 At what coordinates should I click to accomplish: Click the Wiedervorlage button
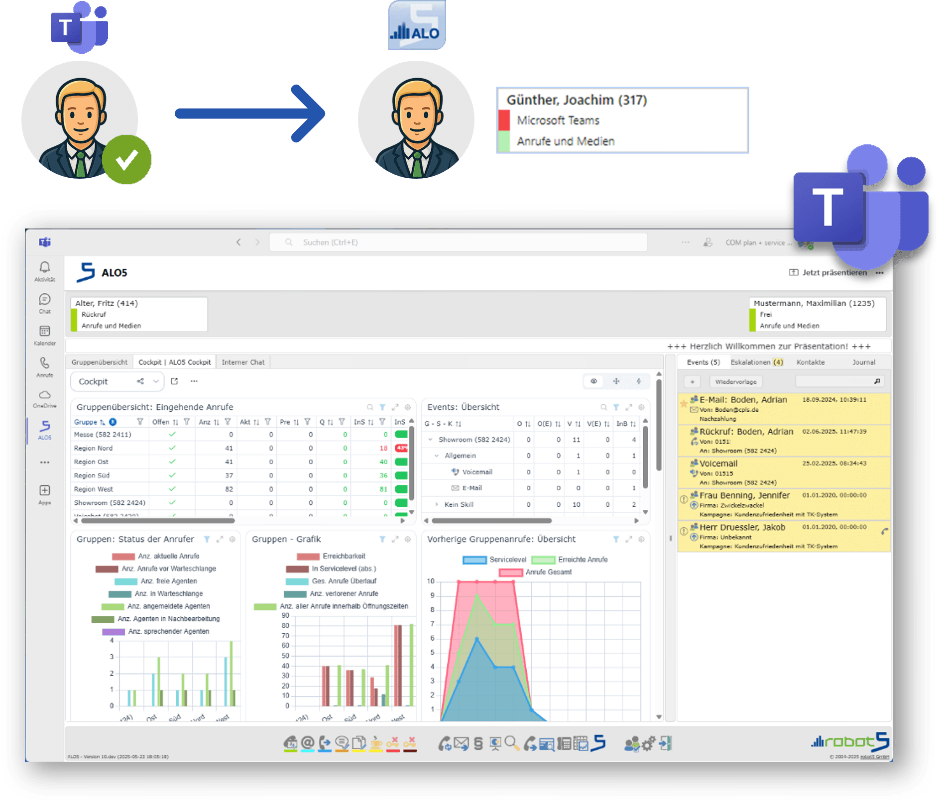point(736,382)
